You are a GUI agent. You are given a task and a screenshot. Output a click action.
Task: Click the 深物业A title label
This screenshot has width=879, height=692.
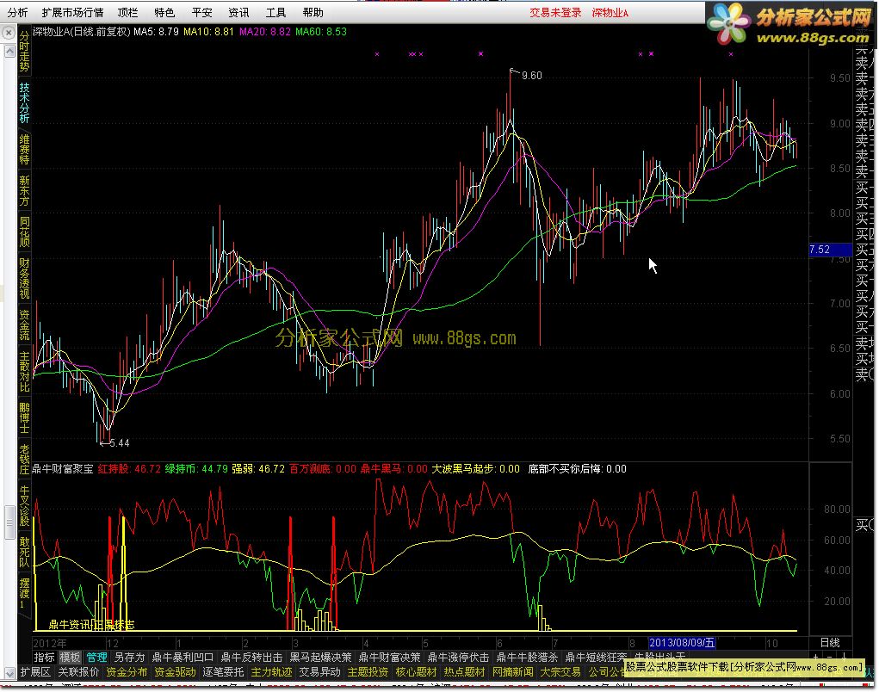610,12
